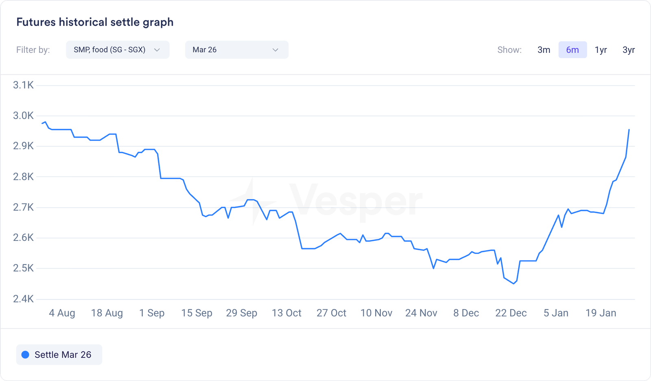Open the SMP, food (SG - SGX) dropdown
Screen dimensions: 651x381
coord(117,50)
